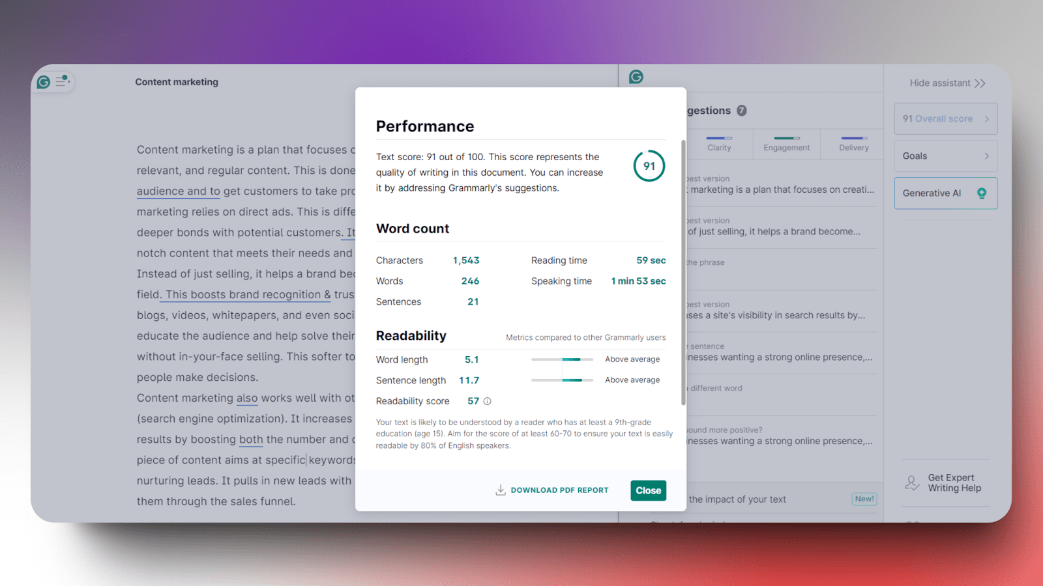Open Generative AI
This screenshot has width=1043, height=586.
click(x=946, y=193)
